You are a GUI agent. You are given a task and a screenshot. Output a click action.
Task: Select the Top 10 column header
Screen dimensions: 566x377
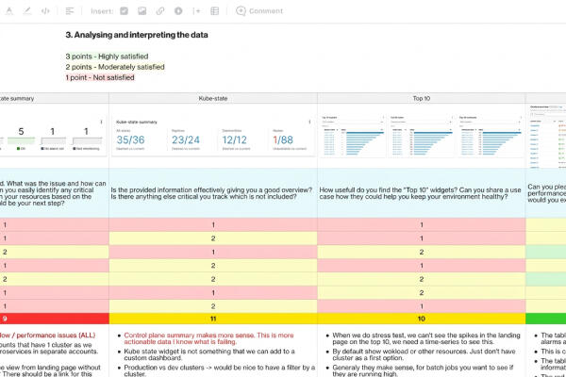[422, 98]
